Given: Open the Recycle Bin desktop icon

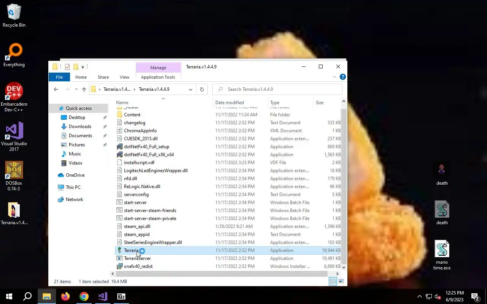Looking at the screenshot, I should 14,16.
